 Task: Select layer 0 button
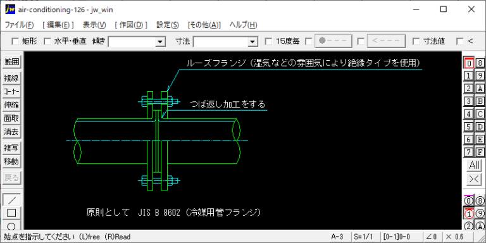469,63
